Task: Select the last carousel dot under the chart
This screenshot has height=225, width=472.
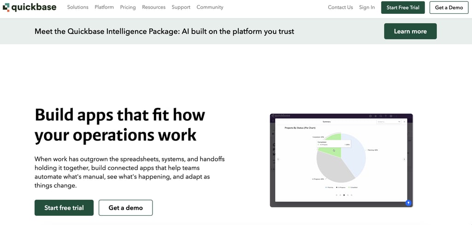Action: click(351, 195)
